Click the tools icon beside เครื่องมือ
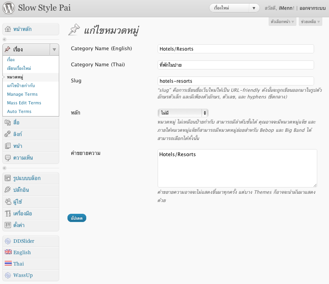Viewport: 329px width, 284px height. click(8, 213)
